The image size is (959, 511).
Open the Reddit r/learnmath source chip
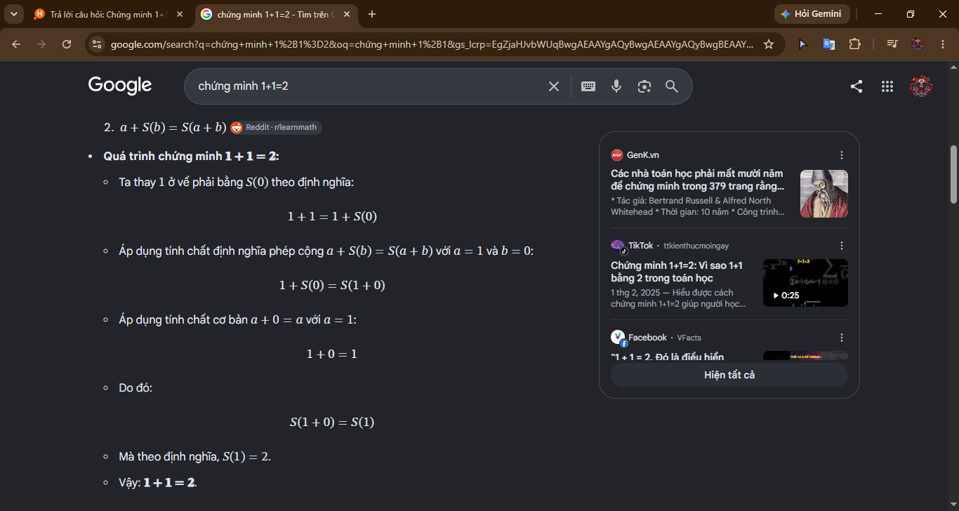pyautogui.click(x=276, y=127)
